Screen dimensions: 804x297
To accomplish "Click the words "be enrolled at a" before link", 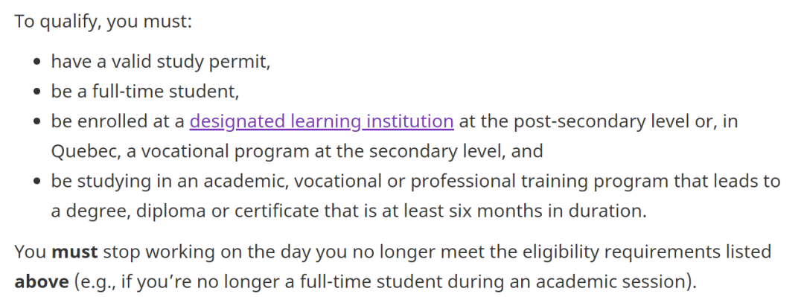I will click(x=118, y=121).
